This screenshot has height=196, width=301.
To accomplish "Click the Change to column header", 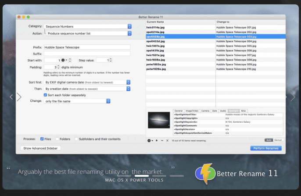I will [x=251, y=22].
